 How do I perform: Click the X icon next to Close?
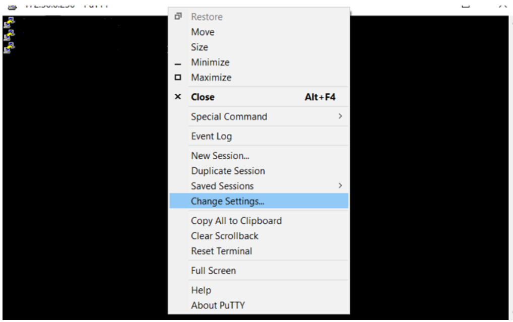tap(178, 97)
